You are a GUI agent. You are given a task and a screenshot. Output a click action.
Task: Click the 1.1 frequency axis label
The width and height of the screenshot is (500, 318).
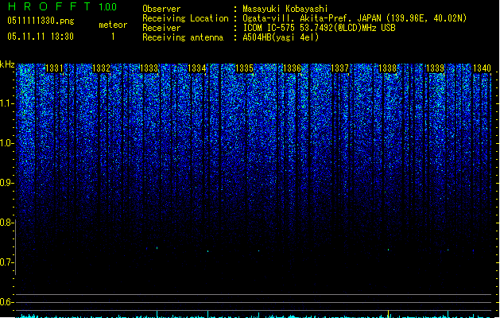point(6,103)
